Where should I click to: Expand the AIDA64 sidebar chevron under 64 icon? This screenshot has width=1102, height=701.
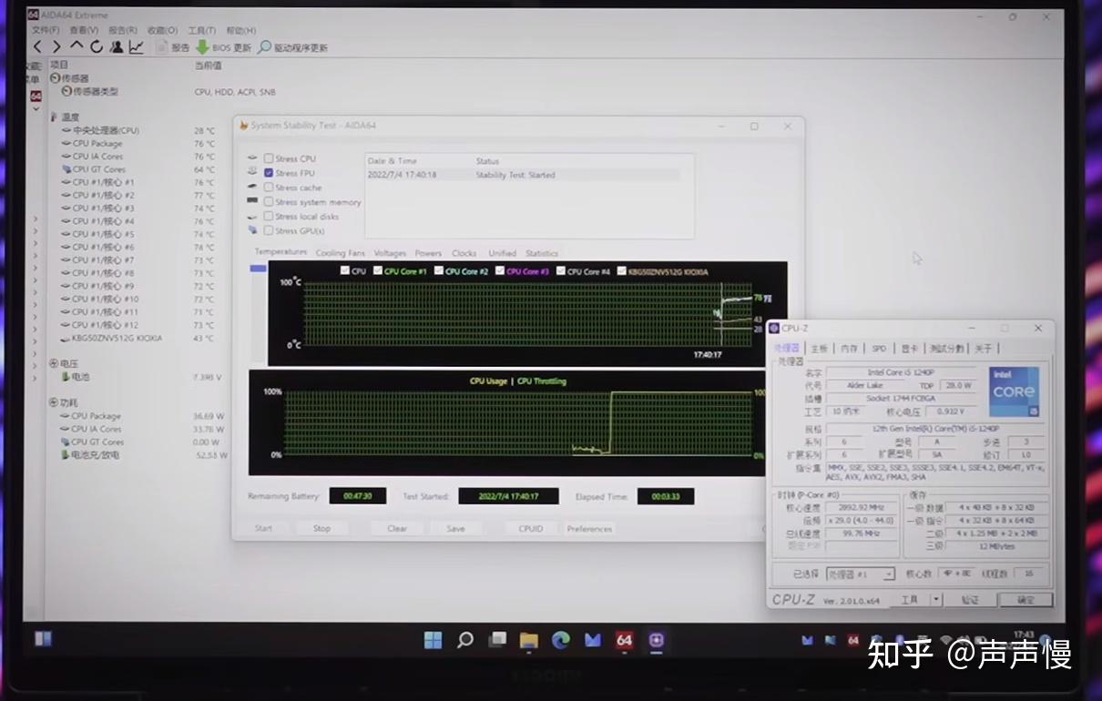pos(36,109)
